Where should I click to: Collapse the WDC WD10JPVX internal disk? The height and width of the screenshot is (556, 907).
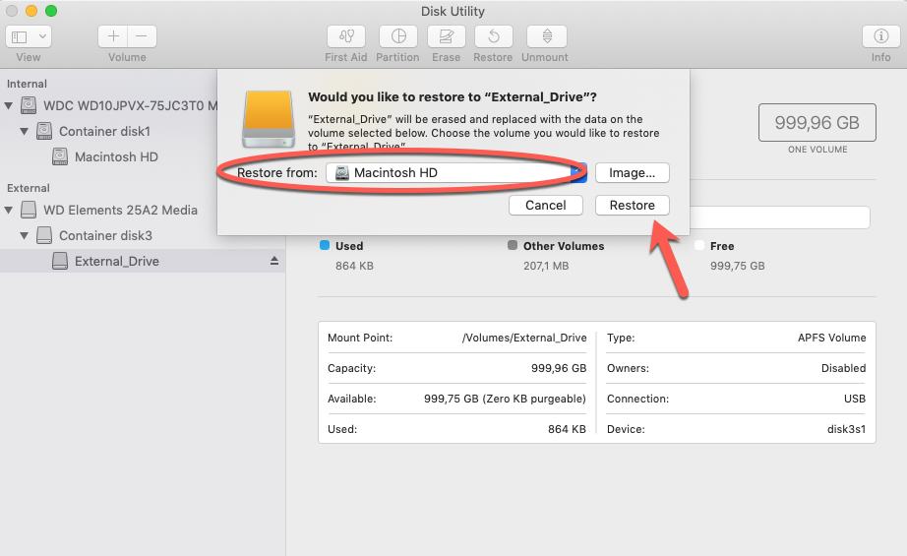pos(9,106)
